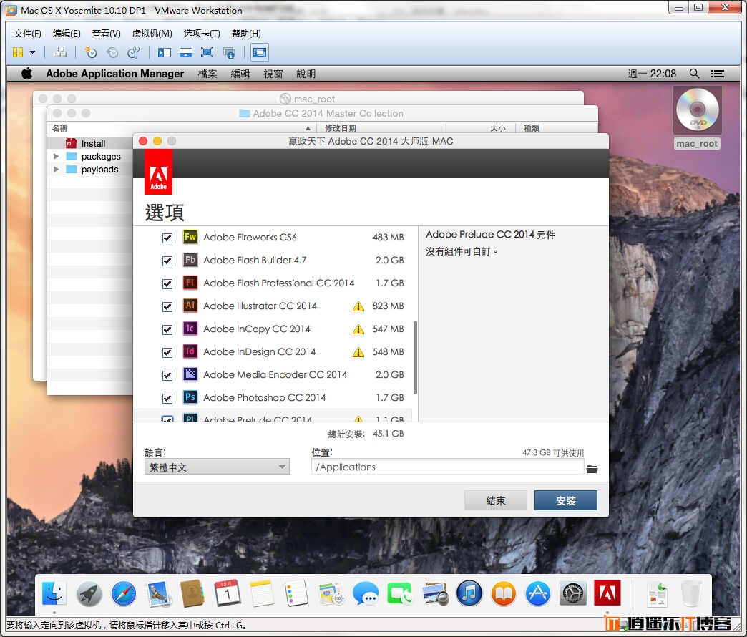Open the 說明 menu
The image size is (747, 637).
click(306, 74)
